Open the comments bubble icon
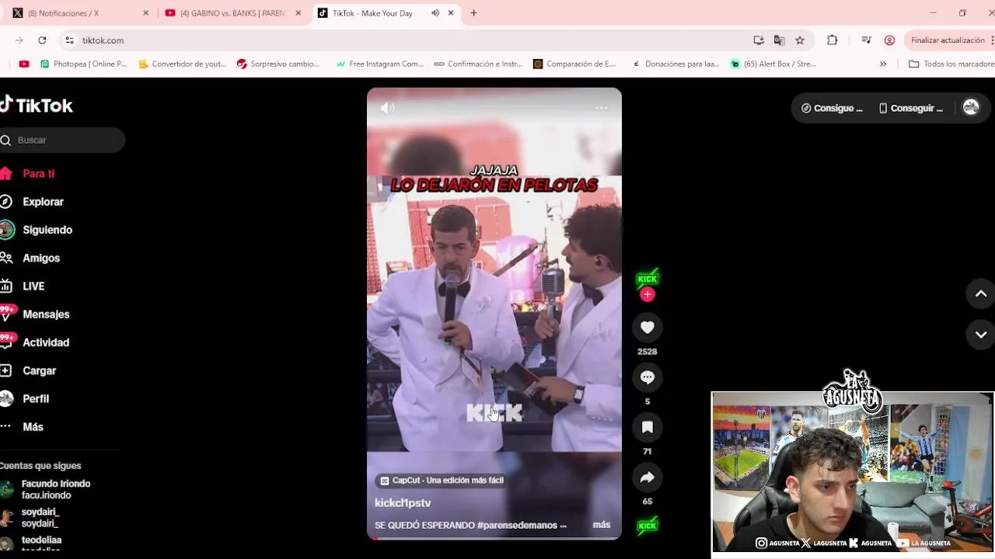The height and width of the screenshot is (559, 995). (x=647, y=377)
